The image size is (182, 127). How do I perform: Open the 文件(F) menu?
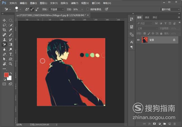tap(13, 3)
